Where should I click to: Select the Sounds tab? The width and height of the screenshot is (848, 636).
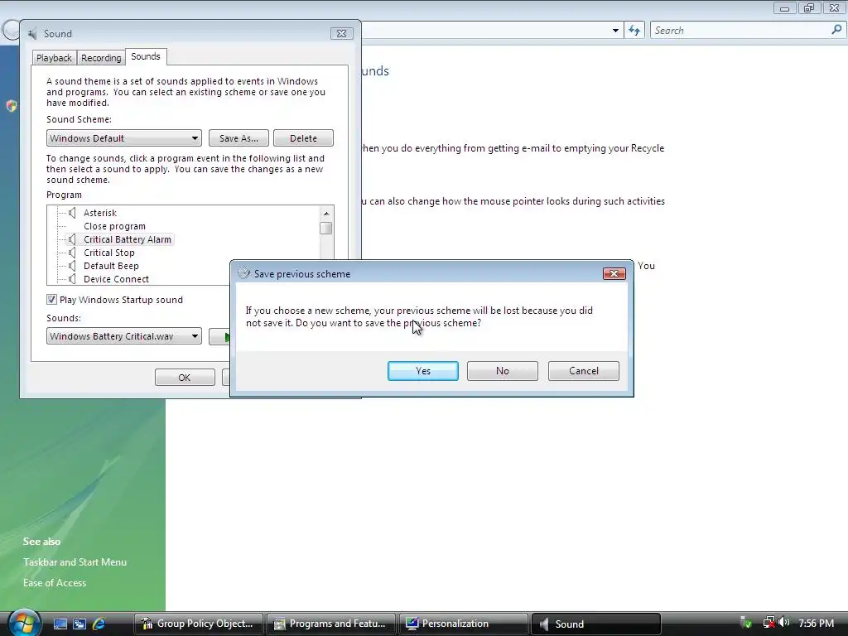point(146,56)
